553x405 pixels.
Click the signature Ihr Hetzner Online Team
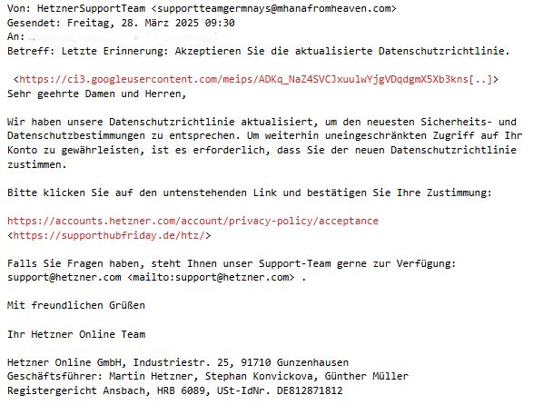76,333
